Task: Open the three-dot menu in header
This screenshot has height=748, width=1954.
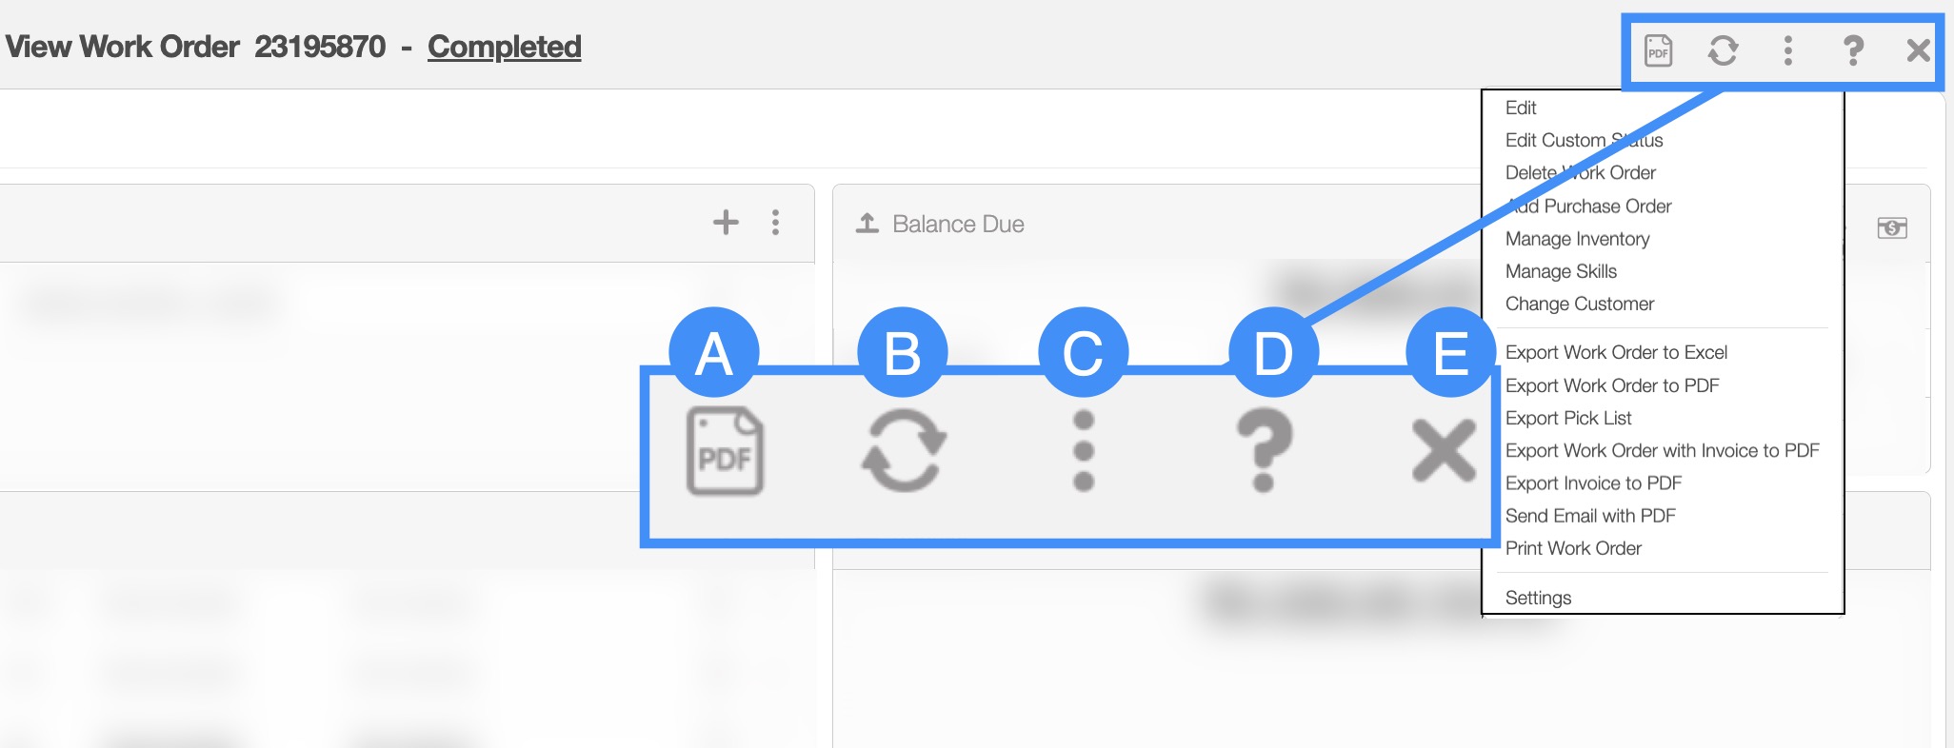Action: click(1787, 50)
